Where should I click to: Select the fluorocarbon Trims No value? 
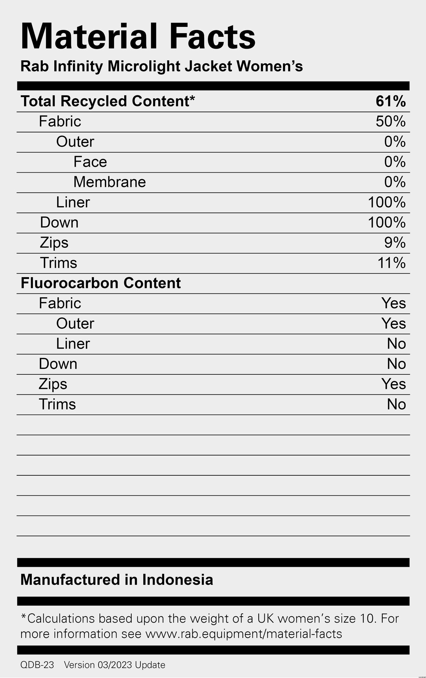396,404
